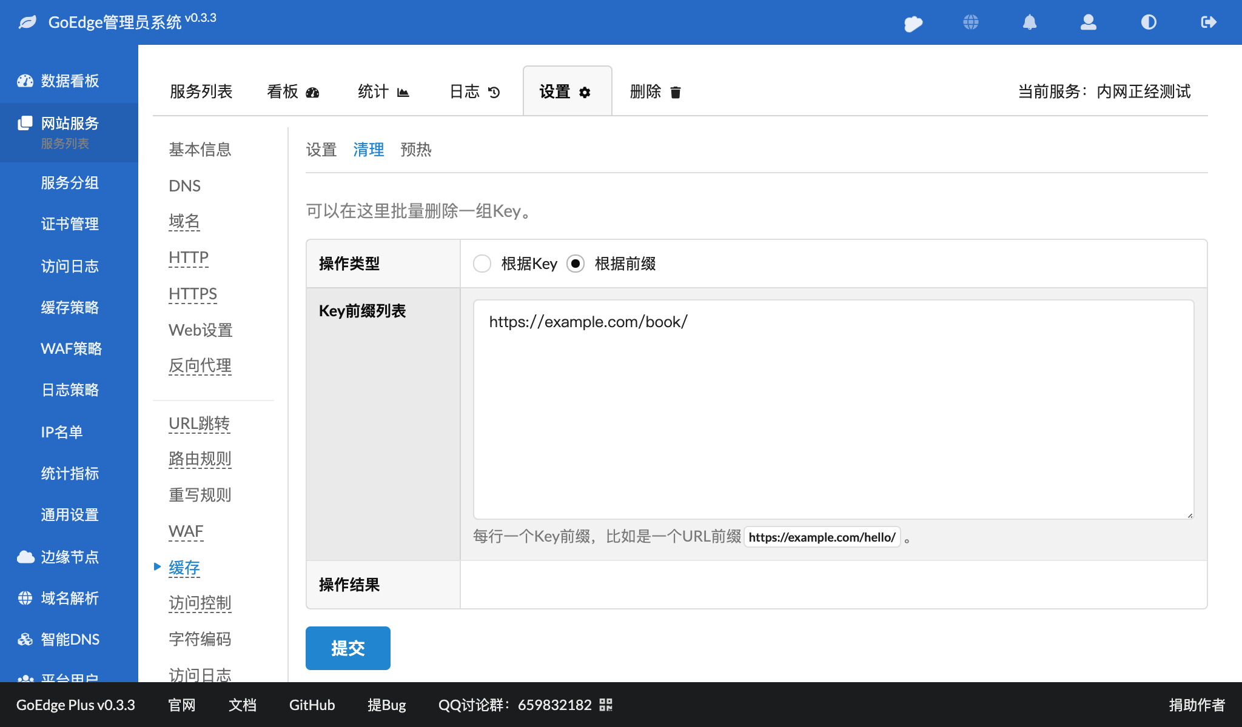
Task: Open 字符编码 settings item
Action: click(200, 639)
